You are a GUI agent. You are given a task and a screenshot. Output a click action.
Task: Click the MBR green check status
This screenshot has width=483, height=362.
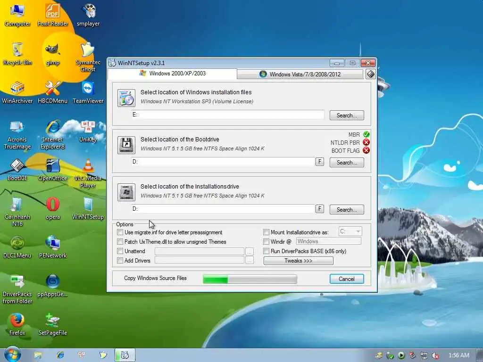coord(366,134)
